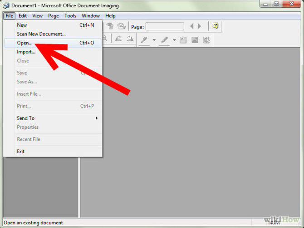Select Import... in the File menu
Screen dimensions: 304x228
pyautogui.click(x=53, y=52)
